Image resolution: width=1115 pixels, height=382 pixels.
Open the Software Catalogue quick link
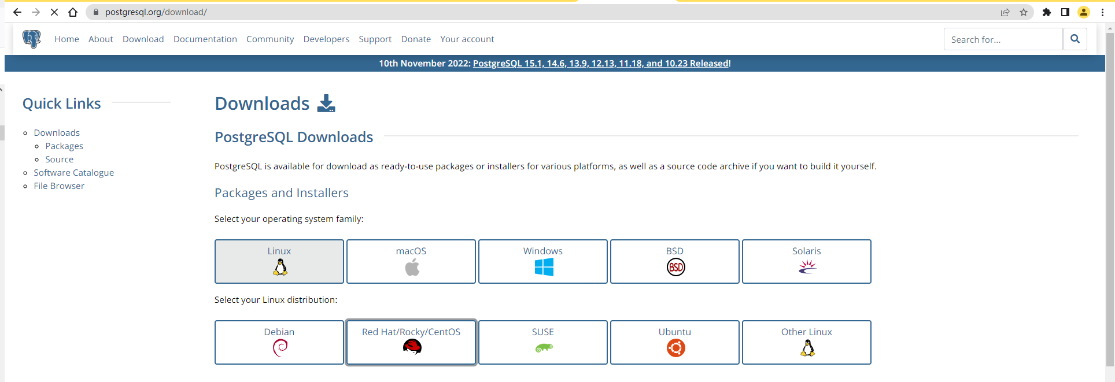pos(73,173)
